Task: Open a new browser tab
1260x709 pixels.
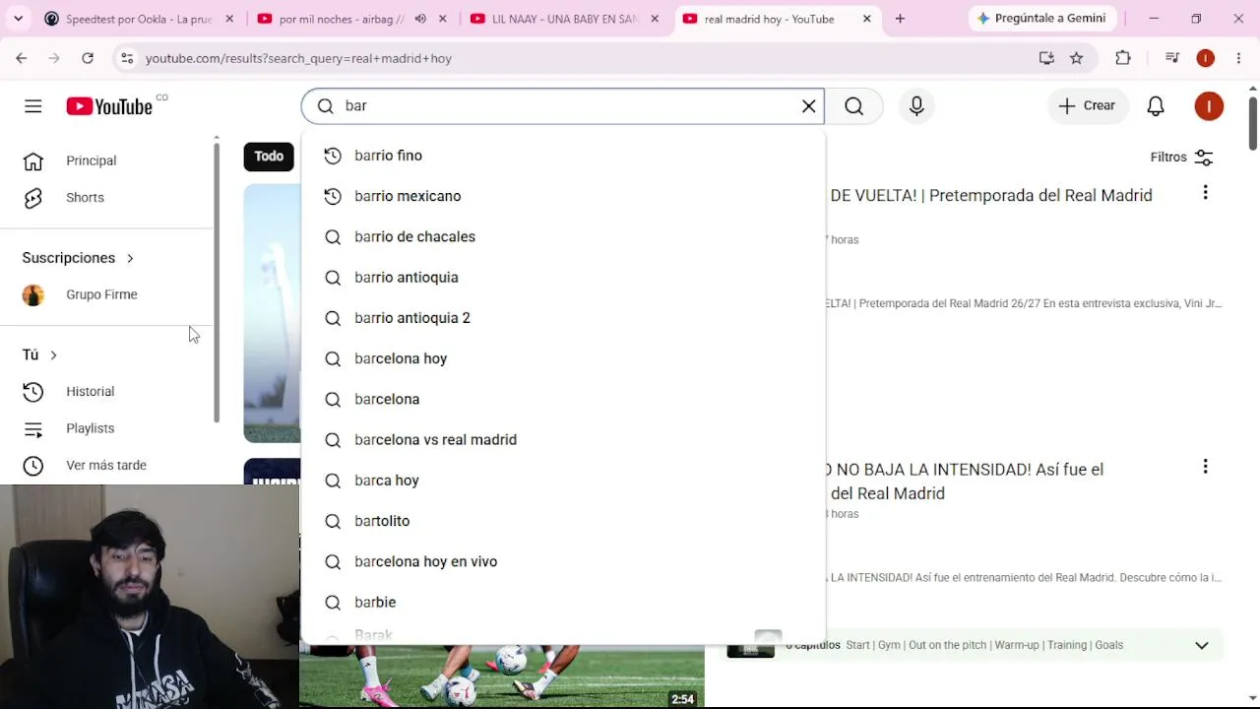Action: [x=900, y=19]
